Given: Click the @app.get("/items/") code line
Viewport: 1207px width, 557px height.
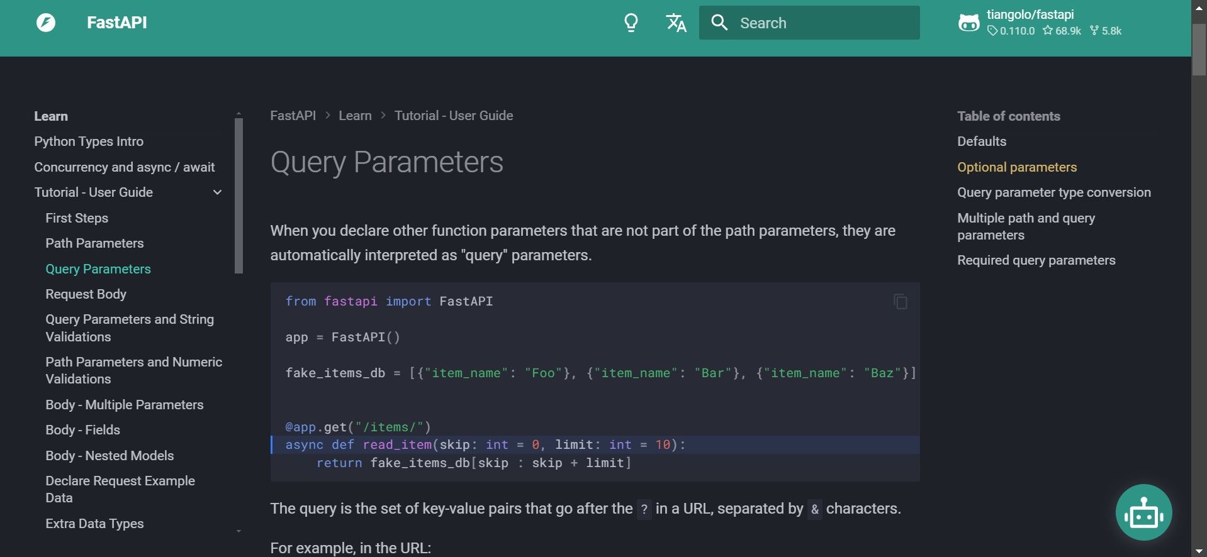Looking at the screenshot, I should [358, 427].
